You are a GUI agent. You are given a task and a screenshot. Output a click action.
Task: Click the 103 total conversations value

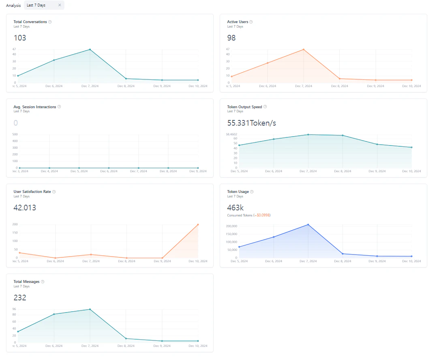pos(20,38)
